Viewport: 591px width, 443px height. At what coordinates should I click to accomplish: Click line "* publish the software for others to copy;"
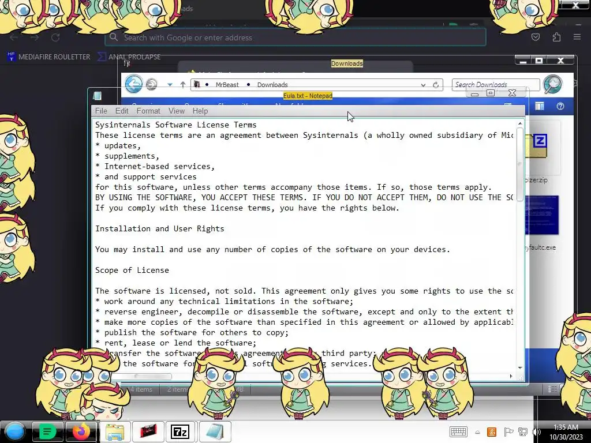pyautogui.click(x=192, y=332)
